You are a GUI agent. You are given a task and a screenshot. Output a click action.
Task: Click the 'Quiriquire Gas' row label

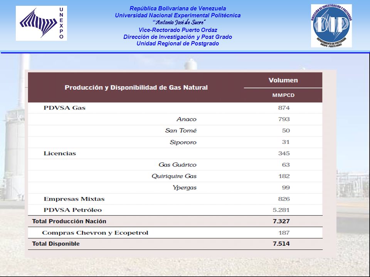click(174, 176)
